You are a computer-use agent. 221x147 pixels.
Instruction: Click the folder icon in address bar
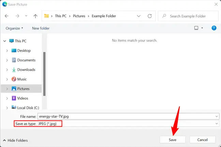pos(46,16)
